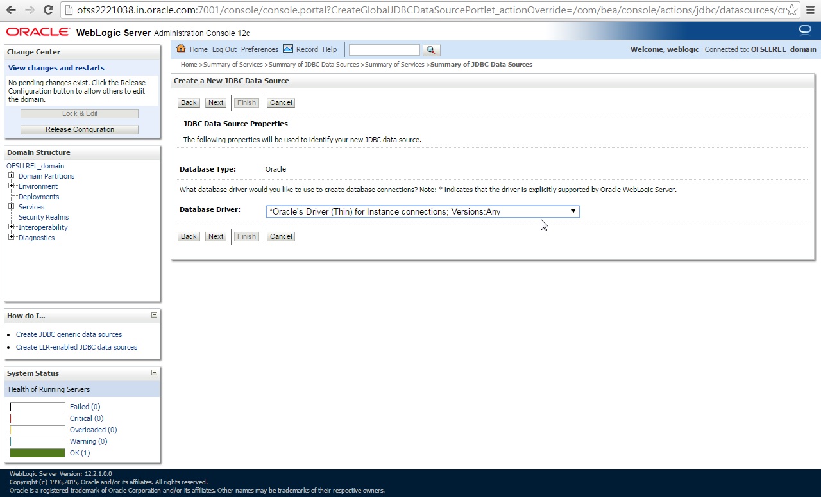Click the Warning (0) status link
Viewport: 821px width, 497px height.
click(89, 441)
